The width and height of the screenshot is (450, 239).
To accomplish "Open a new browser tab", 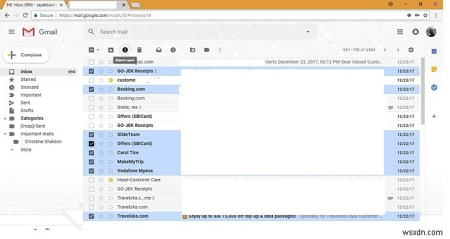I will click(136, 5).
